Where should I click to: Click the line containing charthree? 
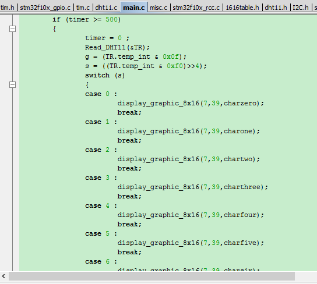pos(193,187)
